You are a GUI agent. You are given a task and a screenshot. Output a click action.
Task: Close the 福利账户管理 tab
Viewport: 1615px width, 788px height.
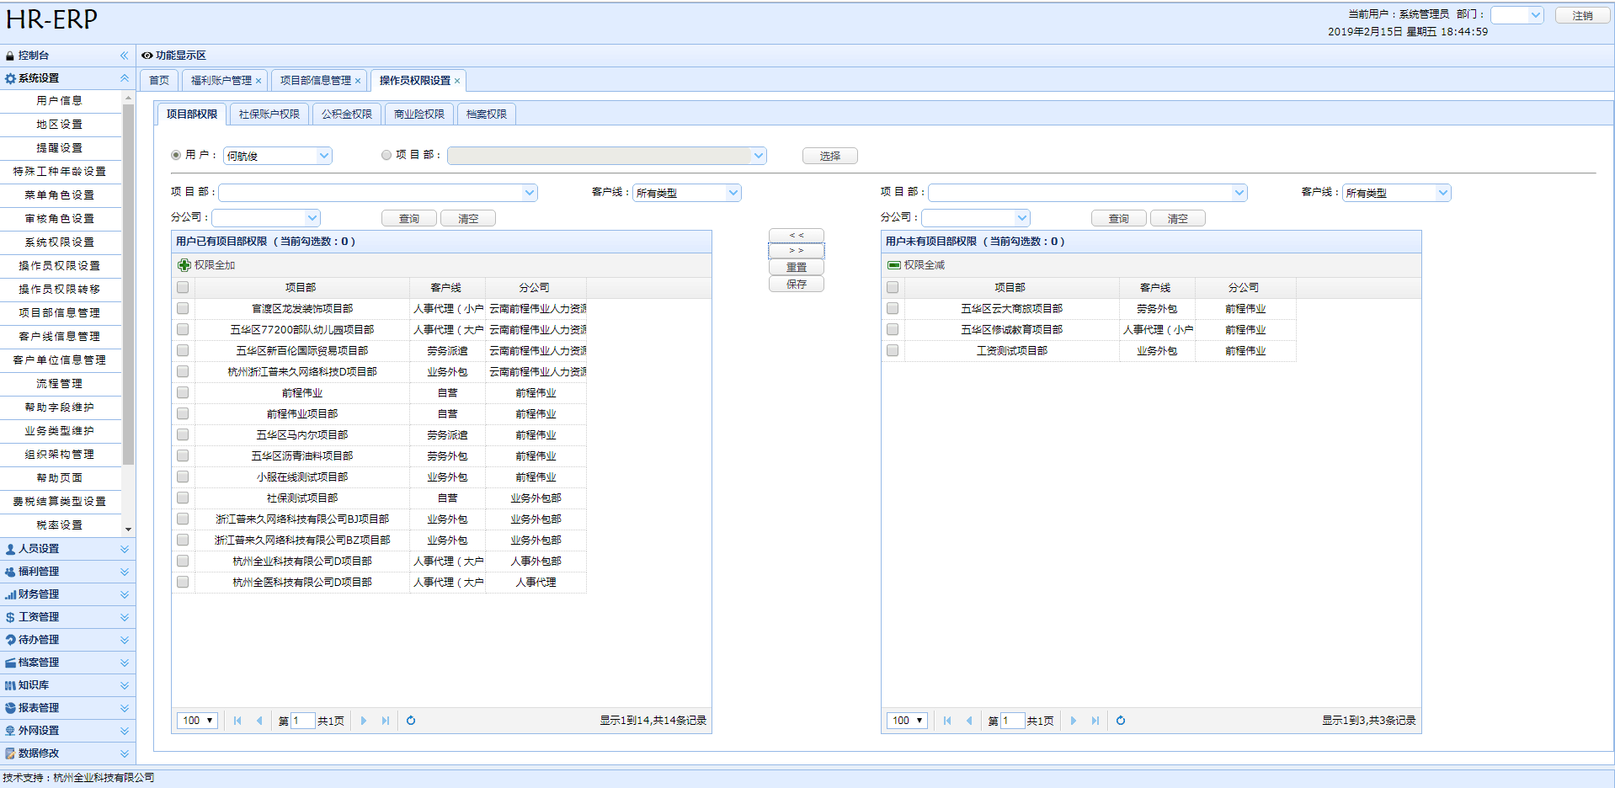[x=259, y=81]
